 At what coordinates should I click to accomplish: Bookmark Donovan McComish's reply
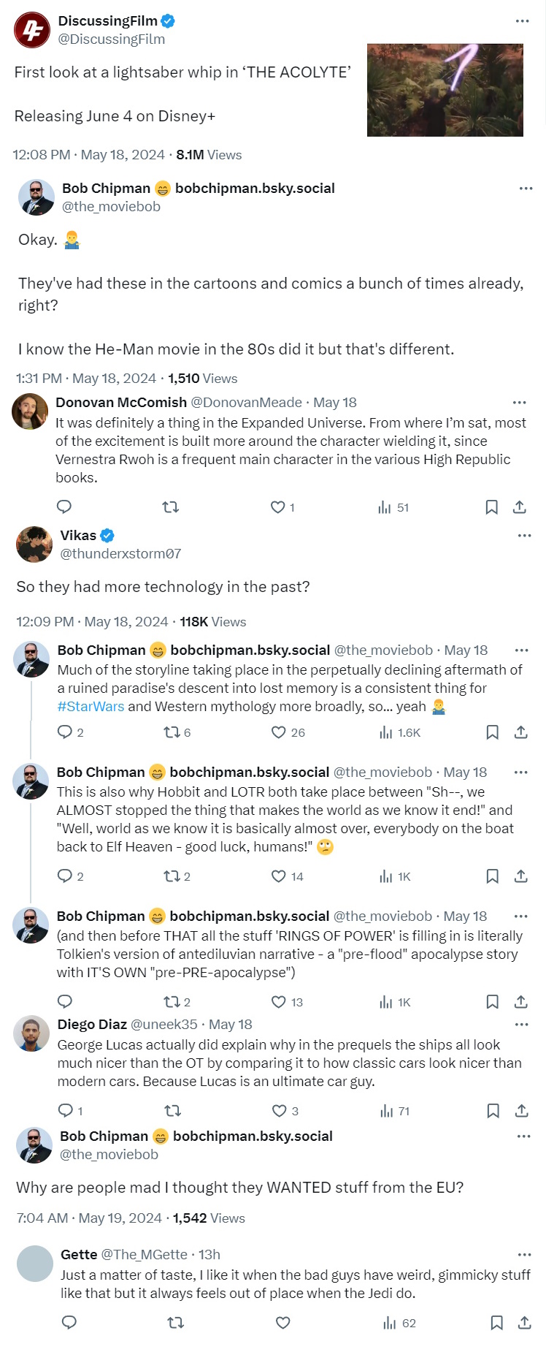492,507
